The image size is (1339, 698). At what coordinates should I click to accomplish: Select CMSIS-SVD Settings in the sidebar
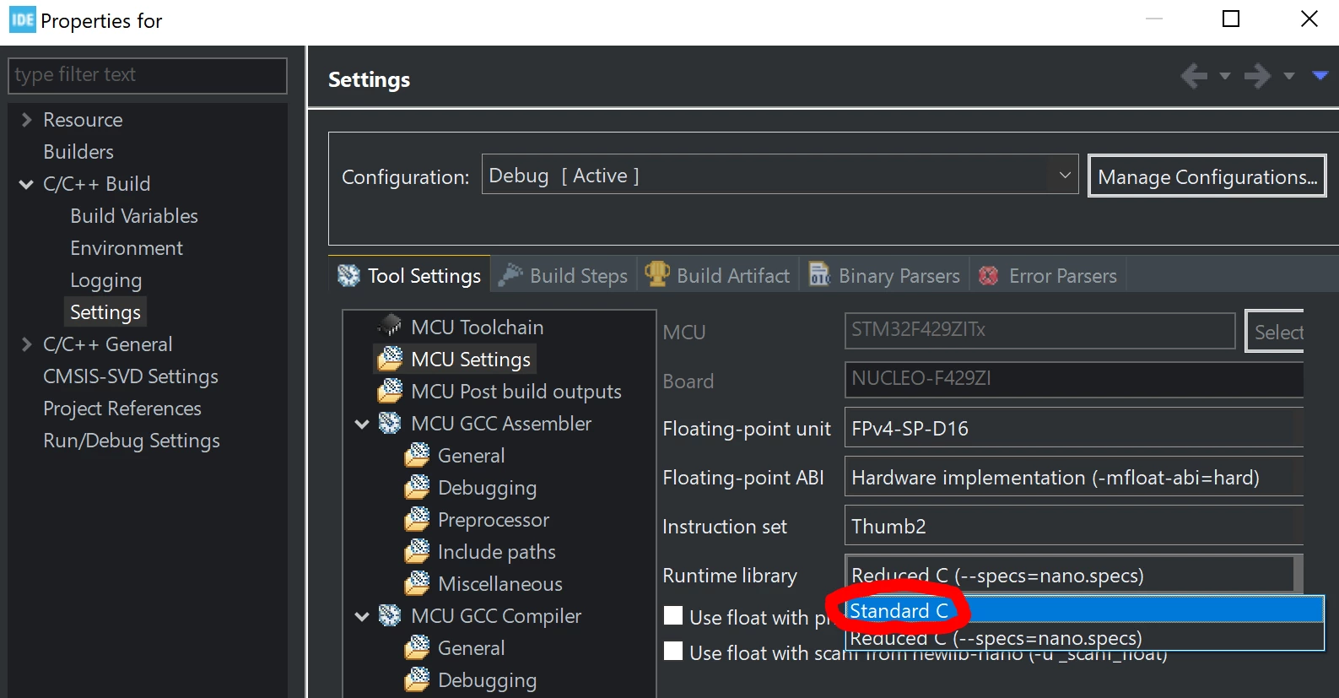(131, 376)
